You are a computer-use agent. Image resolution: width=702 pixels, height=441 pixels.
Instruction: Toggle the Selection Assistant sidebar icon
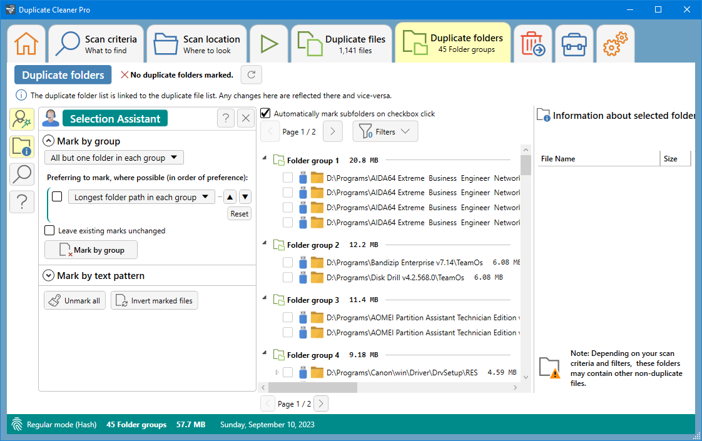click(x=22, y=119)
